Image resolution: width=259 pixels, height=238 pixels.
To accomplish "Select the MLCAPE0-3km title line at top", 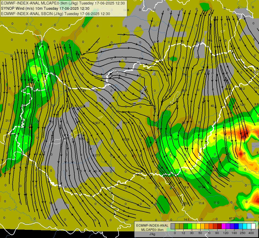I will [63, 3].
